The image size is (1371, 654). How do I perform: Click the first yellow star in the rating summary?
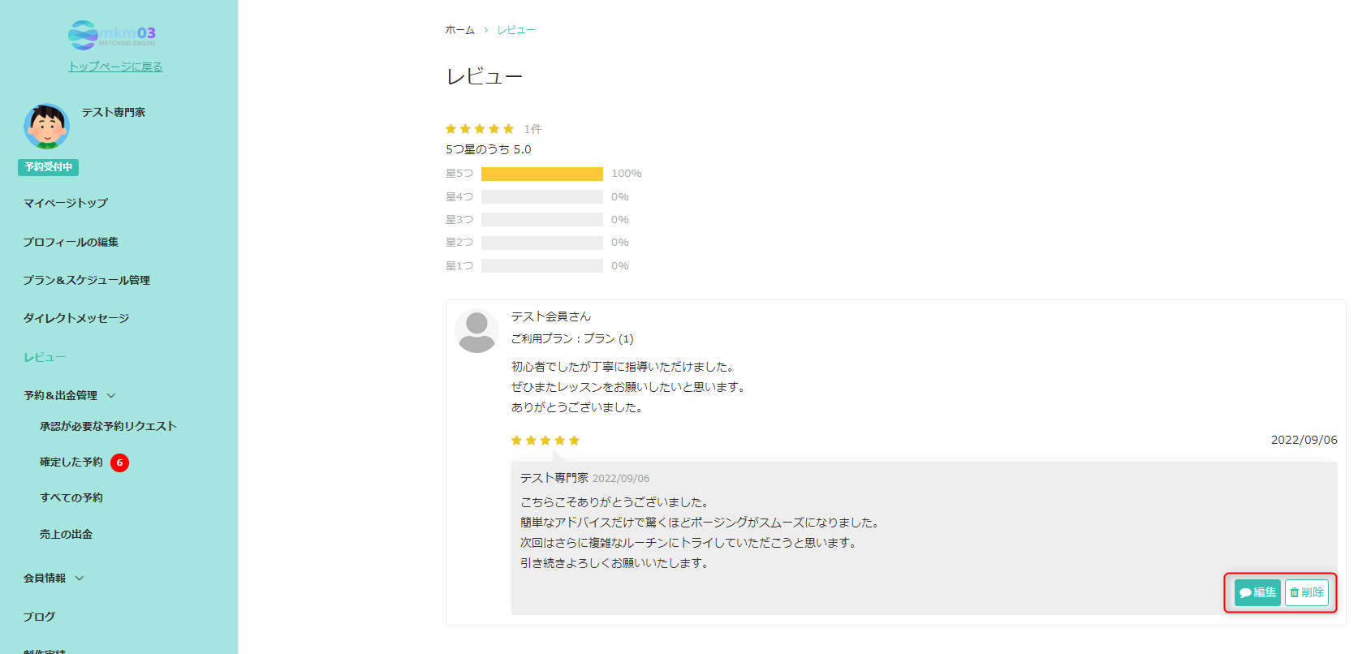pyautogui.click(x=451, y=128)
